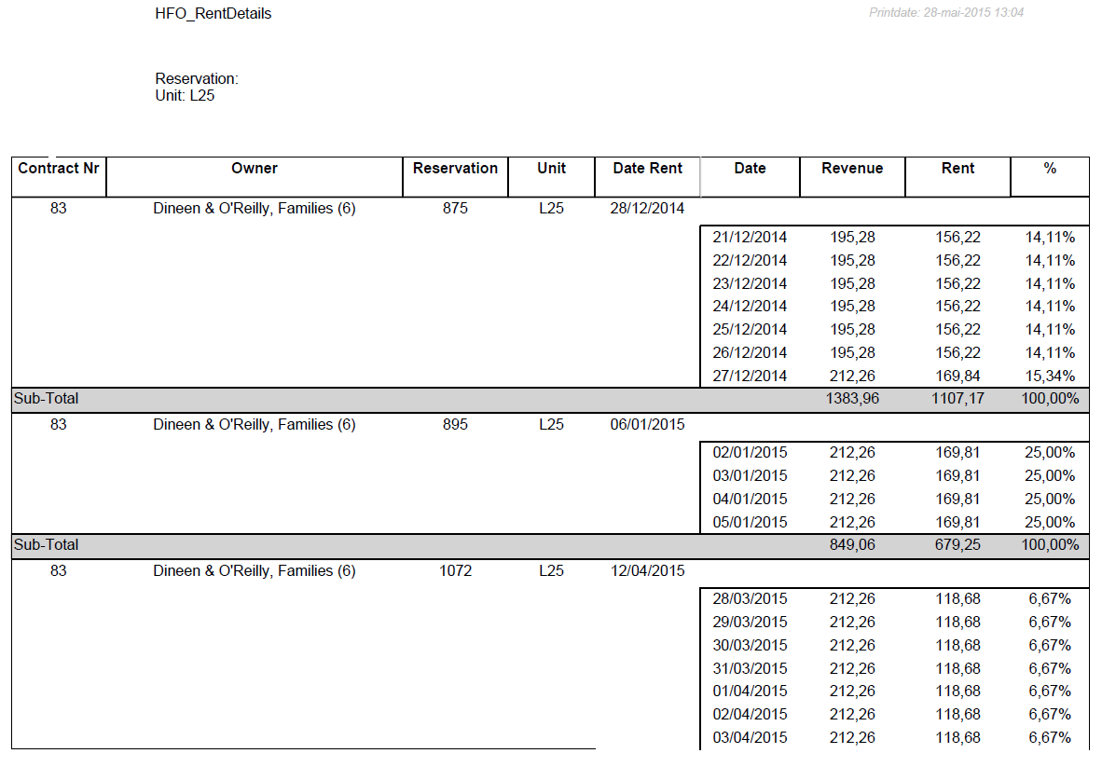The height and width of the screenshot is (767, 1102).
Task: Click the Date Rent column header
Action: point(647,169)
